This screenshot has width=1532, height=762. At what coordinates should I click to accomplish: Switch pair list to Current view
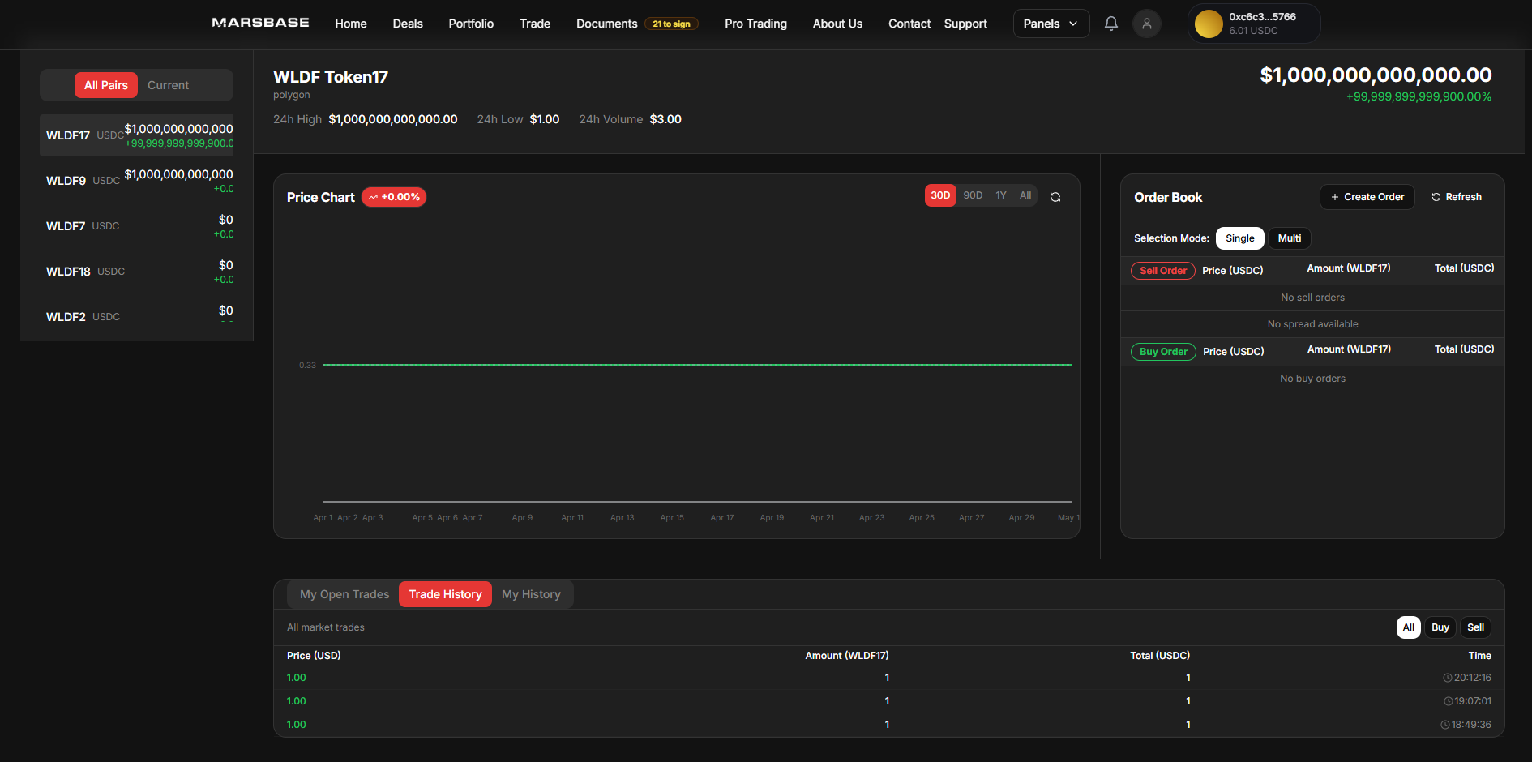coord(168,84)
